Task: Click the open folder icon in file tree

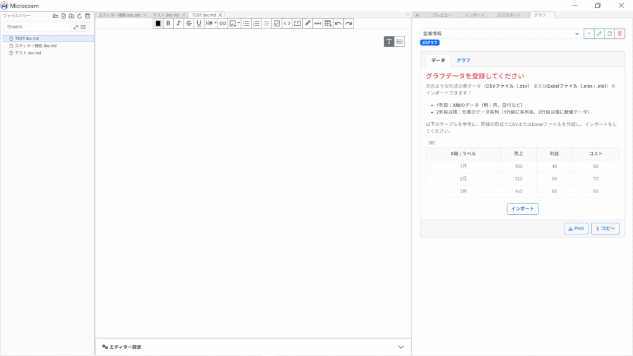Action: (56, 15)
